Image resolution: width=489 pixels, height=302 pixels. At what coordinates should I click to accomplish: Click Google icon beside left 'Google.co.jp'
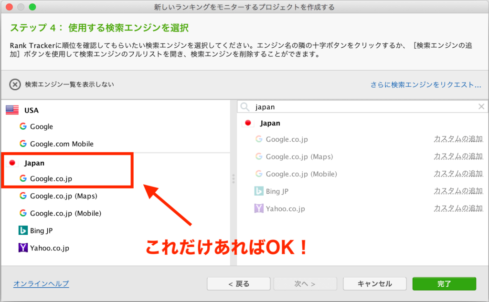click(x=23, y=178)
